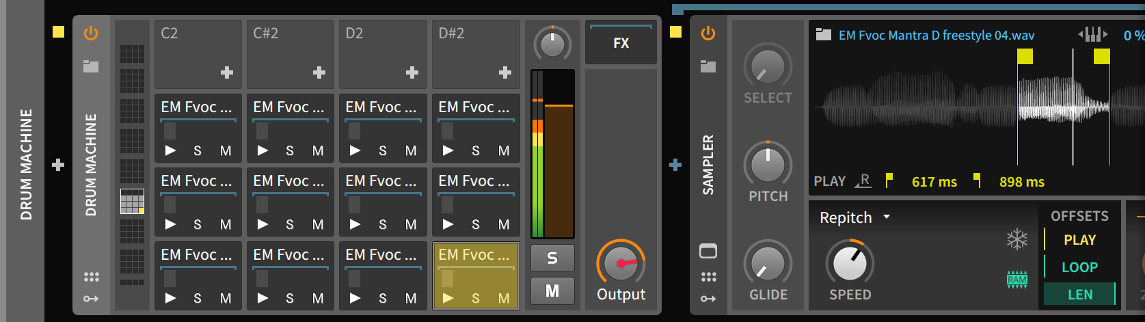Open the Drum Machine preset browser folder
The image size is (1145, 322).
[91, 66]
